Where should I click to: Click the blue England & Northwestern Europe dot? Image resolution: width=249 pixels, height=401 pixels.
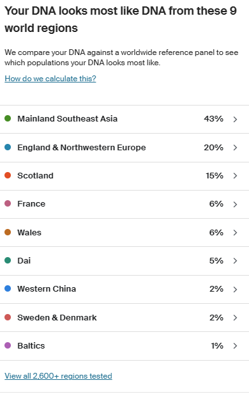(x=8, y=147)
